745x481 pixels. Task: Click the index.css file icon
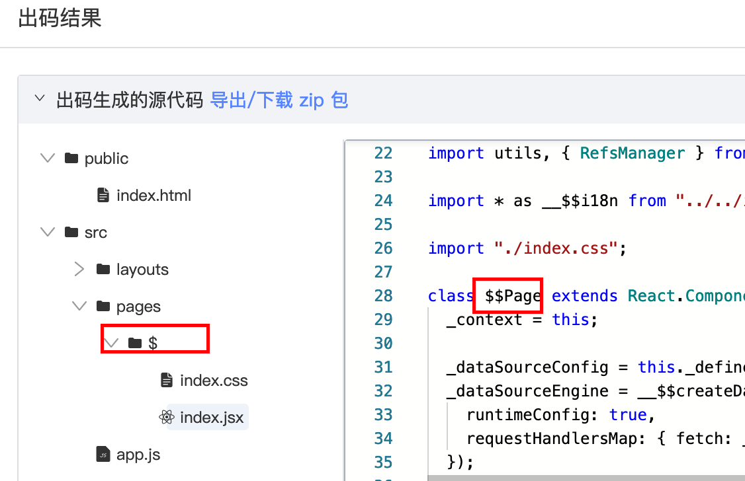coord(167,380)
